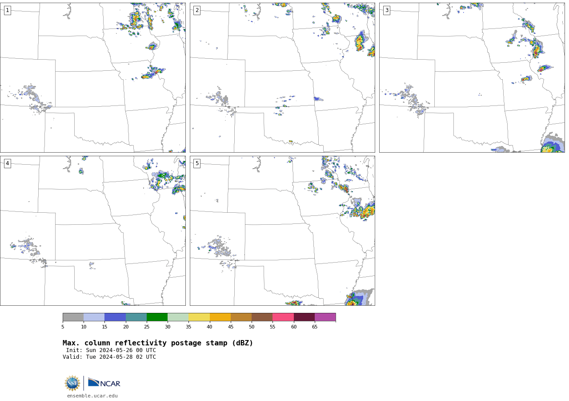Click the panel number 3 label
The image size is (569, 401).
coord(386,10)
